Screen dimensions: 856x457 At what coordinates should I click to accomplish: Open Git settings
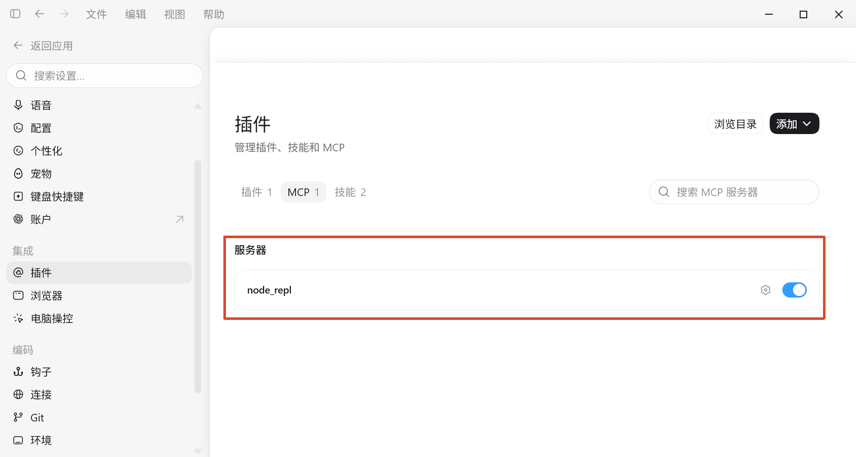99,417
